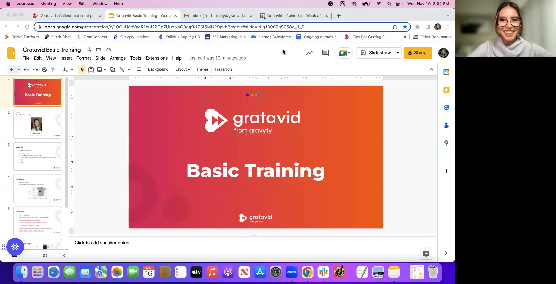Collapse the toolbar menus with chevron

[432, 69]
